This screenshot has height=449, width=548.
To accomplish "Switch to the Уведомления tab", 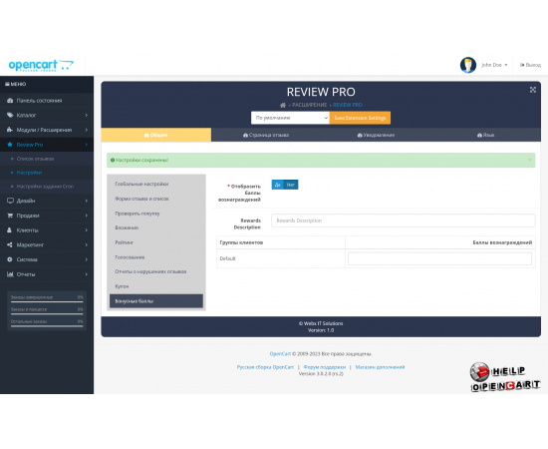I will 376,135.
